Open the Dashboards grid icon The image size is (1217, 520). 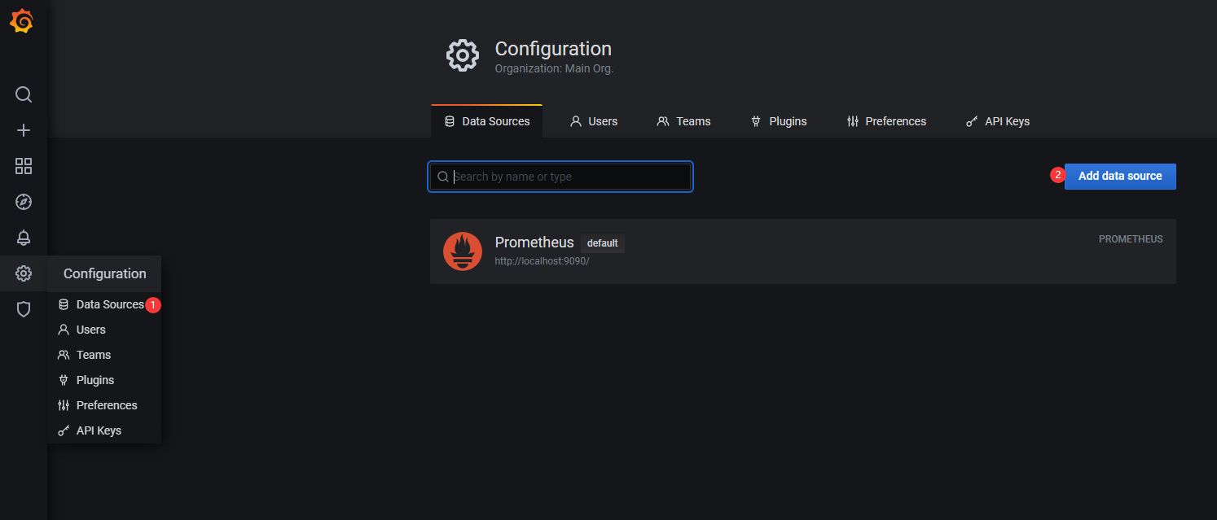pyautogui.click(x=24, y=166)
